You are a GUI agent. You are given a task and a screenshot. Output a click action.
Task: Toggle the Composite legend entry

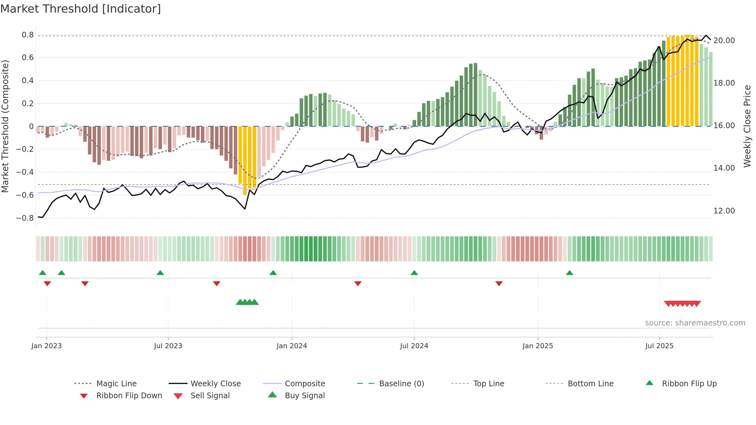[x=294, y=383]
